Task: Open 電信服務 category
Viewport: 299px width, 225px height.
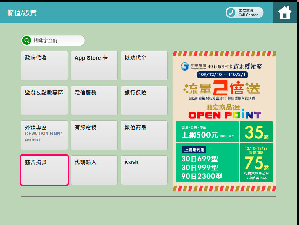Action: click(x=94, y=100)
